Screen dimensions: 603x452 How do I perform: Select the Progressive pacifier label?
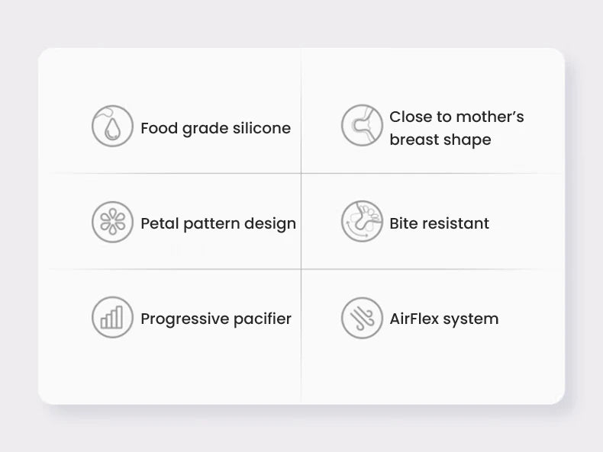[216, 319]
